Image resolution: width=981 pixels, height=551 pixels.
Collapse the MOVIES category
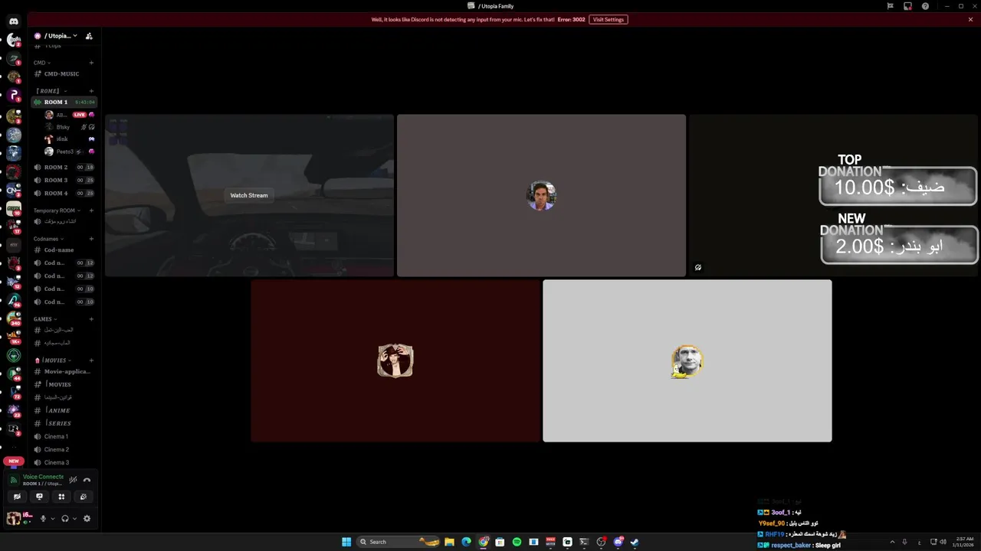(53, 360)
